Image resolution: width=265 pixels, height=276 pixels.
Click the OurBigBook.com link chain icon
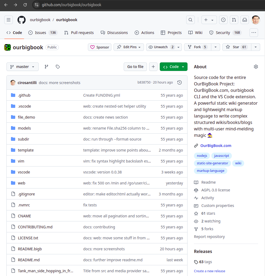[196, 146]
